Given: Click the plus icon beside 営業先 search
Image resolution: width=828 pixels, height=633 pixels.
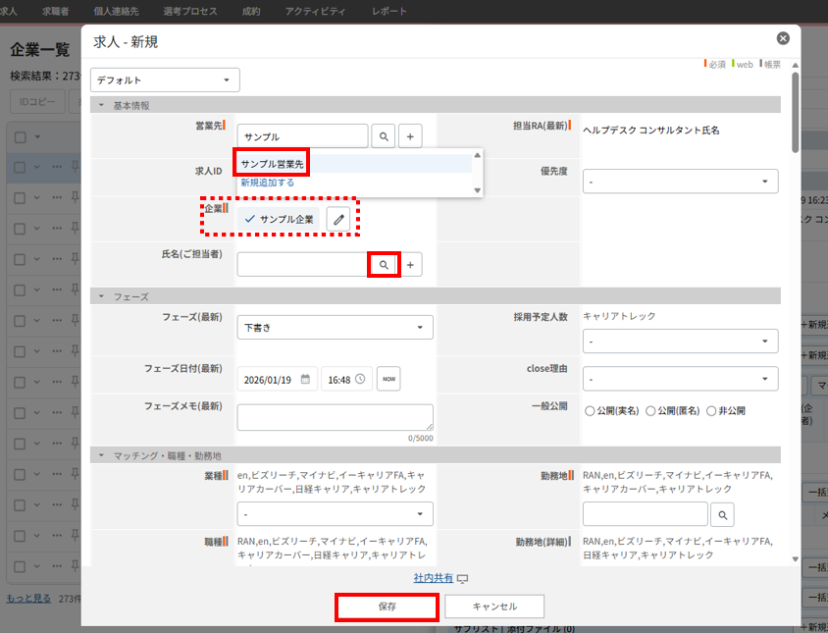Looking at the screenshot, I should coord(410,136).
